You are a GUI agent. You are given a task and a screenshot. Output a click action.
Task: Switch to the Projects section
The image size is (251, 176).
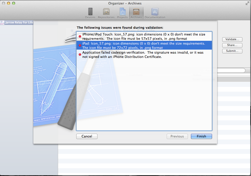point(122,13)
